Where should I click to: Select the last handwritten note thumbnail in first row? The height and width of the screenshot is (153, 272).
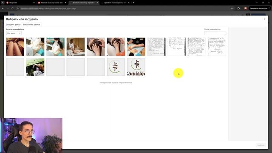tap(217, 47)
